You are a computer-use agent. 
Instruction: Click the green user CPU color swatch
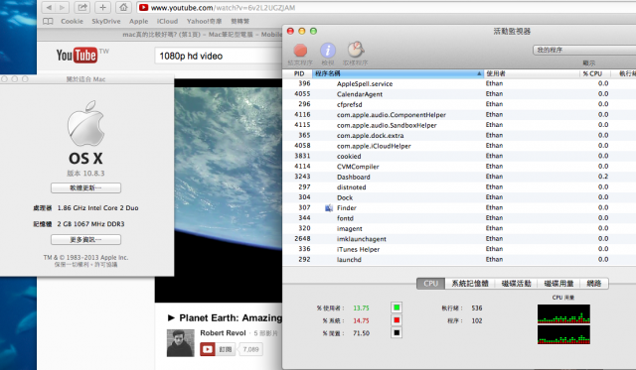pyautogui.click(x=397, y=308)
